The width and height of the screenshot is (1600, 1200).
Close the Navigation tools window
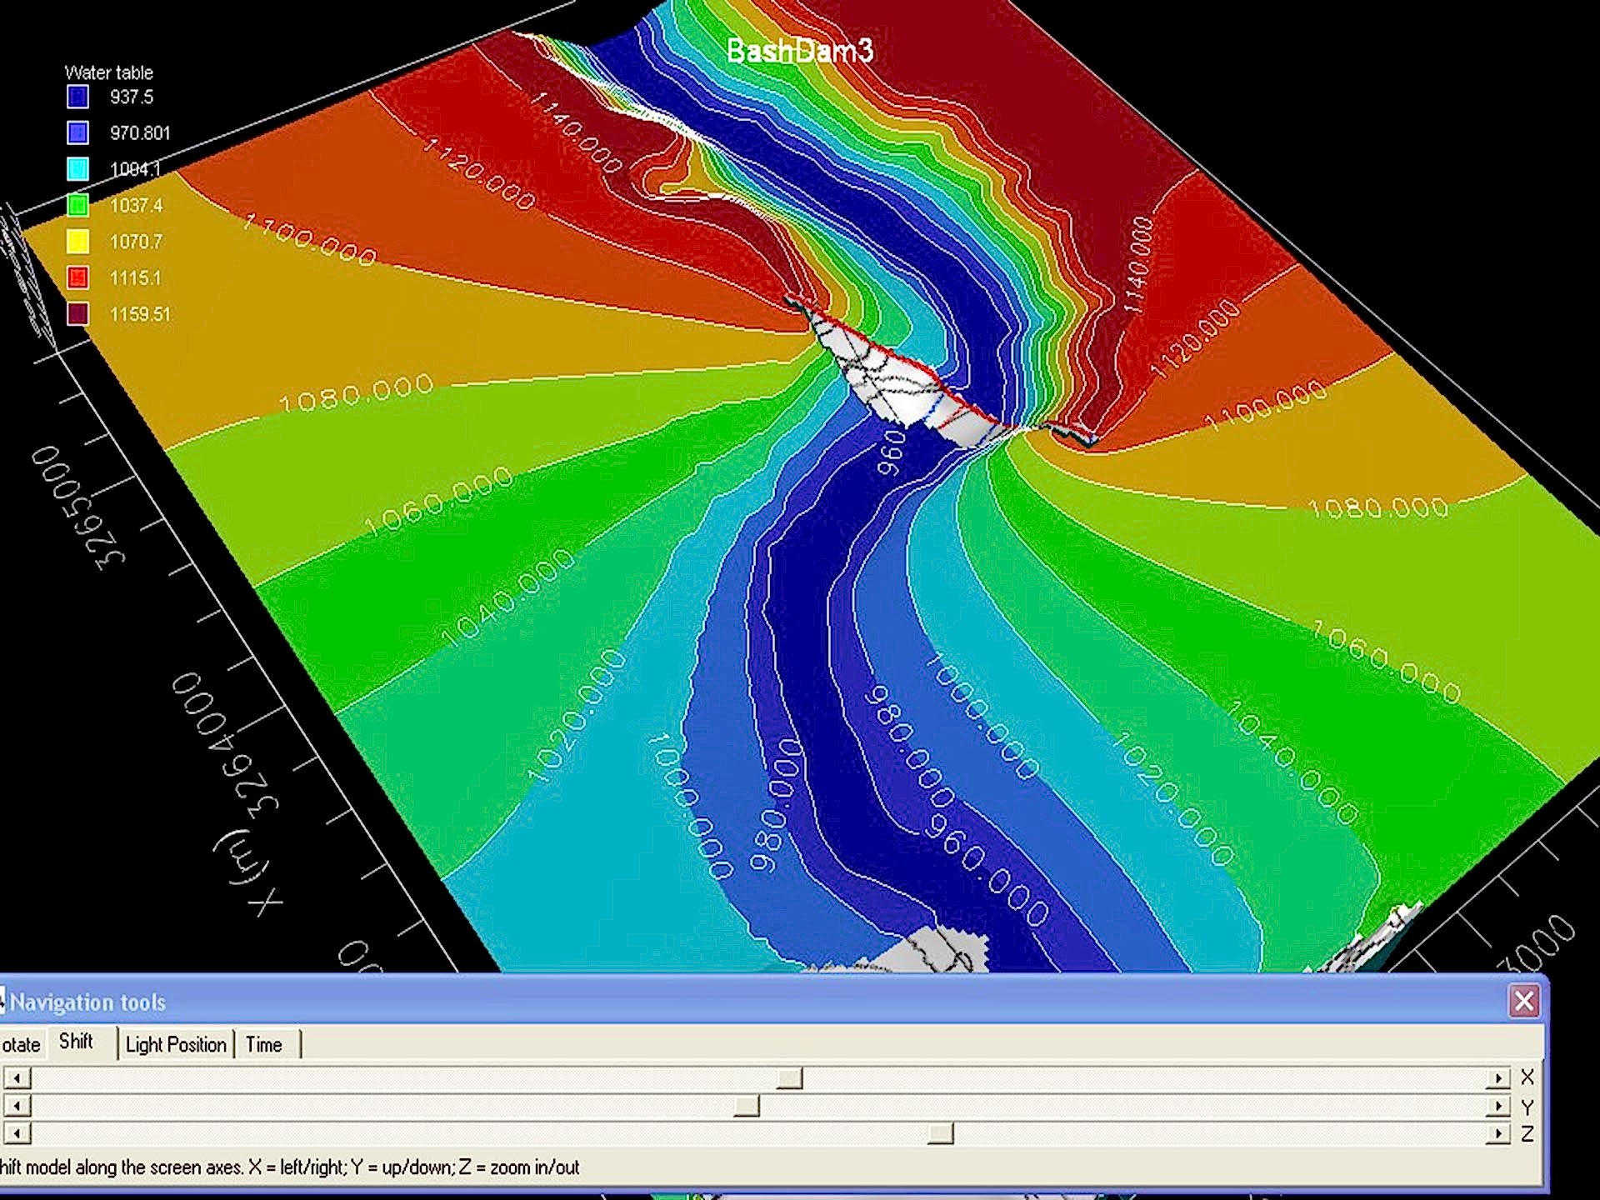point(1524,1001)
